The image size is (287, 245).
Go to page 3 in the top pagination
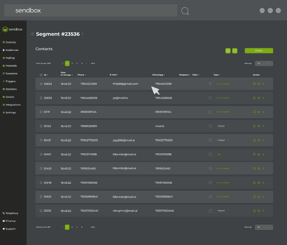click(x=72, y=64)
